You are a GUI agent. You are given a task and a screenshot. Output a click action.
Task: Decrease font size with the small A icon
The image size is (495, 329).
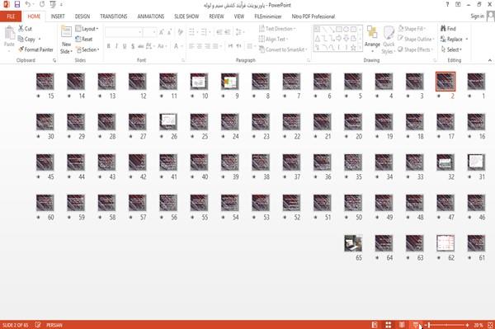[x=169, y=32]
